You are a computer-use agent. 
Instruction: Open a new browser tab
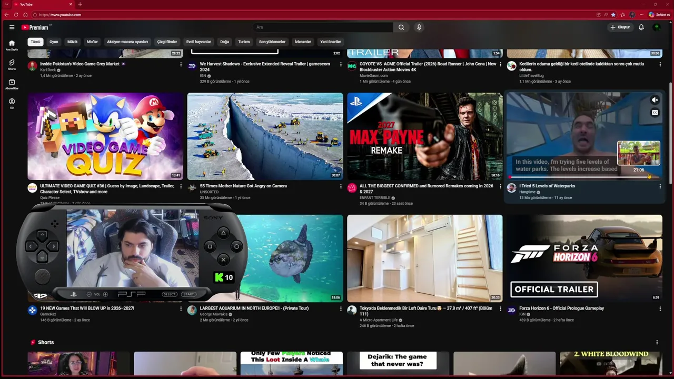pyautogui.click(x=80, y=4)
